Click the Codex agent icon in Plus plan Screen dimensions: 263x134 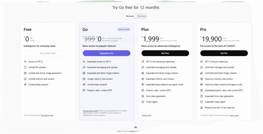pos(143,102)
